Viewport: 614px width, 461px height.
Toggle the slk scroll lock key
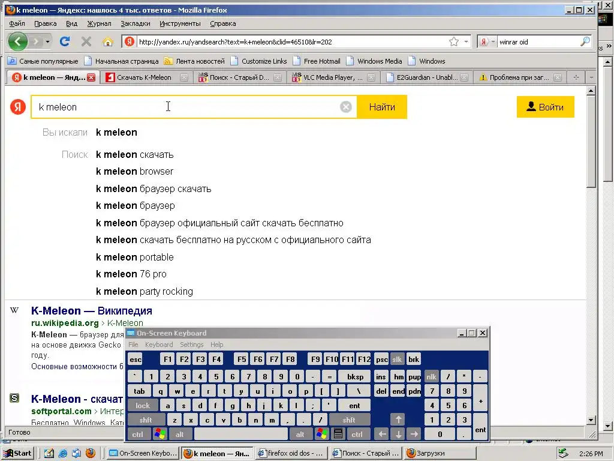pos(397,360)
